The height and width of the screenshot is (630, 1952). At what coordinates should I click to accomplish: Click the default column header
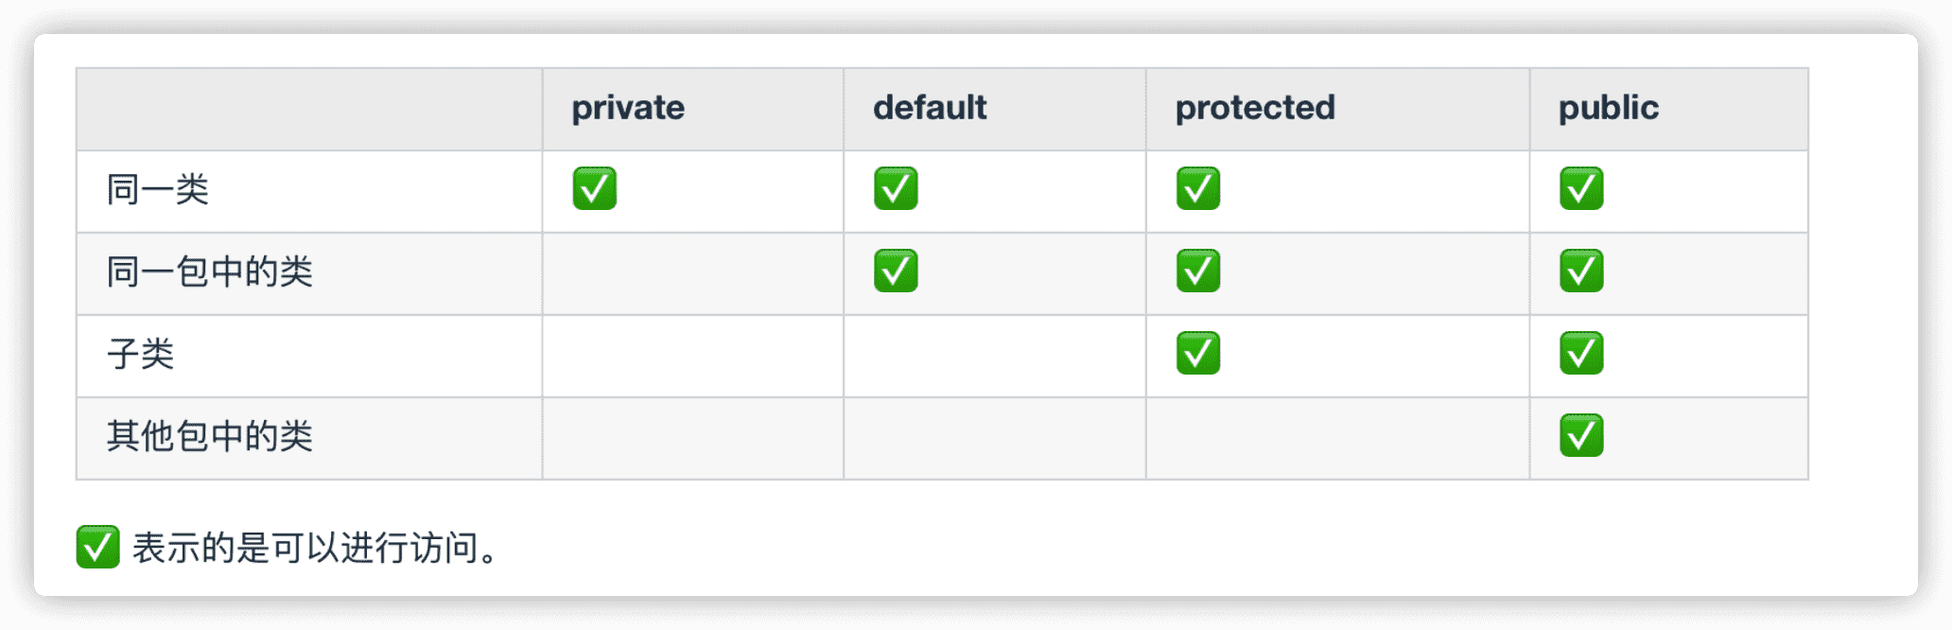click(x=930, y=108)
